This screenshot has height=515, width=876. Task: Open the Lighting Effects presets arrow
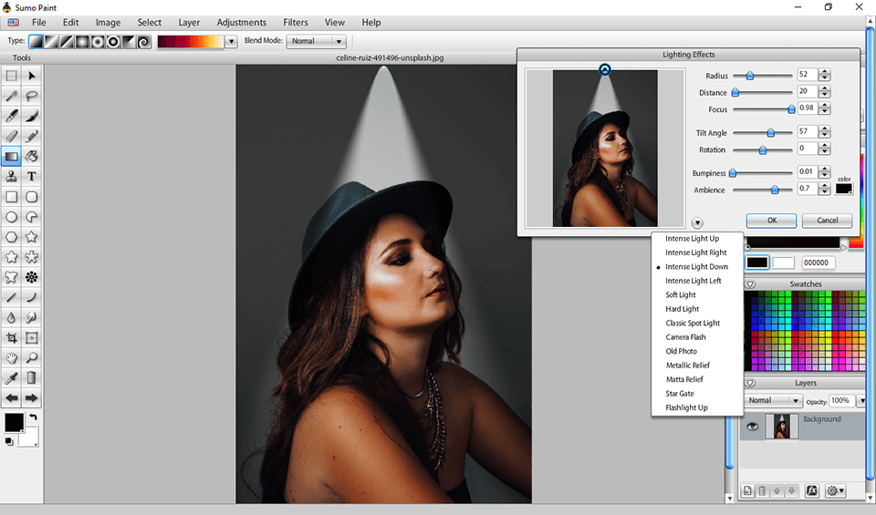click(696, 222)
